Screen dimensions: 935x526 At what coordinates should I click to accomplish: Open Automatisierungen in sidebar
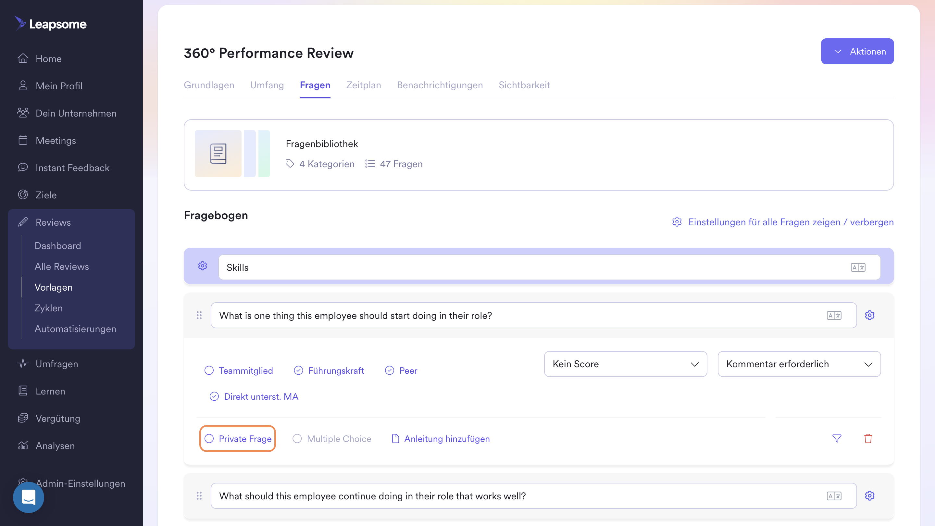(75, 329)
